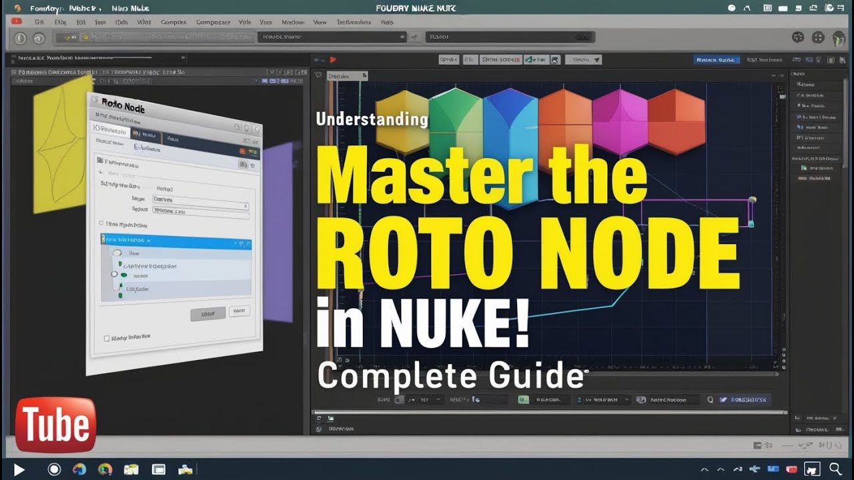Click the red YouTube icon beside menu bar

(x=16, y=22)
